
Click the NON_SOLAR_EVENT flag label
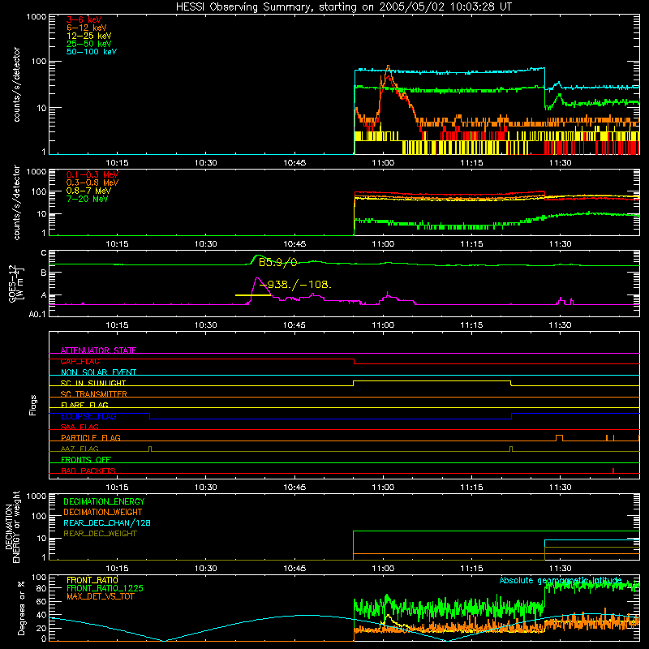98,372
